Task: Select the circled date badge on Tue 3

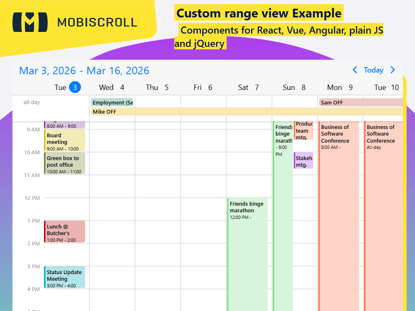Action: pos(76,87)
